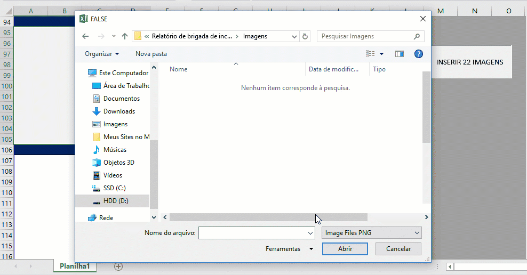Image resolution: width=527 pixels, height=275 pixels.
Task: Select the HDD (D:) drive
Action: pyautogui.click(x=112, y=201)
